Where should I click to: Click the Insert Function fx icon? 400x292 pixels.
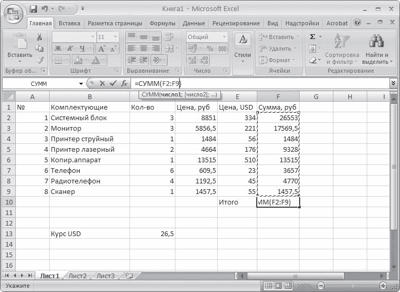(x=124, y=83)
